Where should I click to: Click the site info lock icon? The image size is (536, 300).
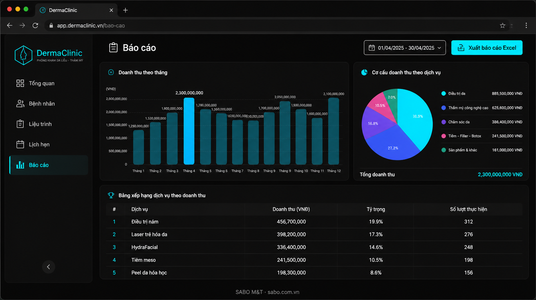pos(51,26)
